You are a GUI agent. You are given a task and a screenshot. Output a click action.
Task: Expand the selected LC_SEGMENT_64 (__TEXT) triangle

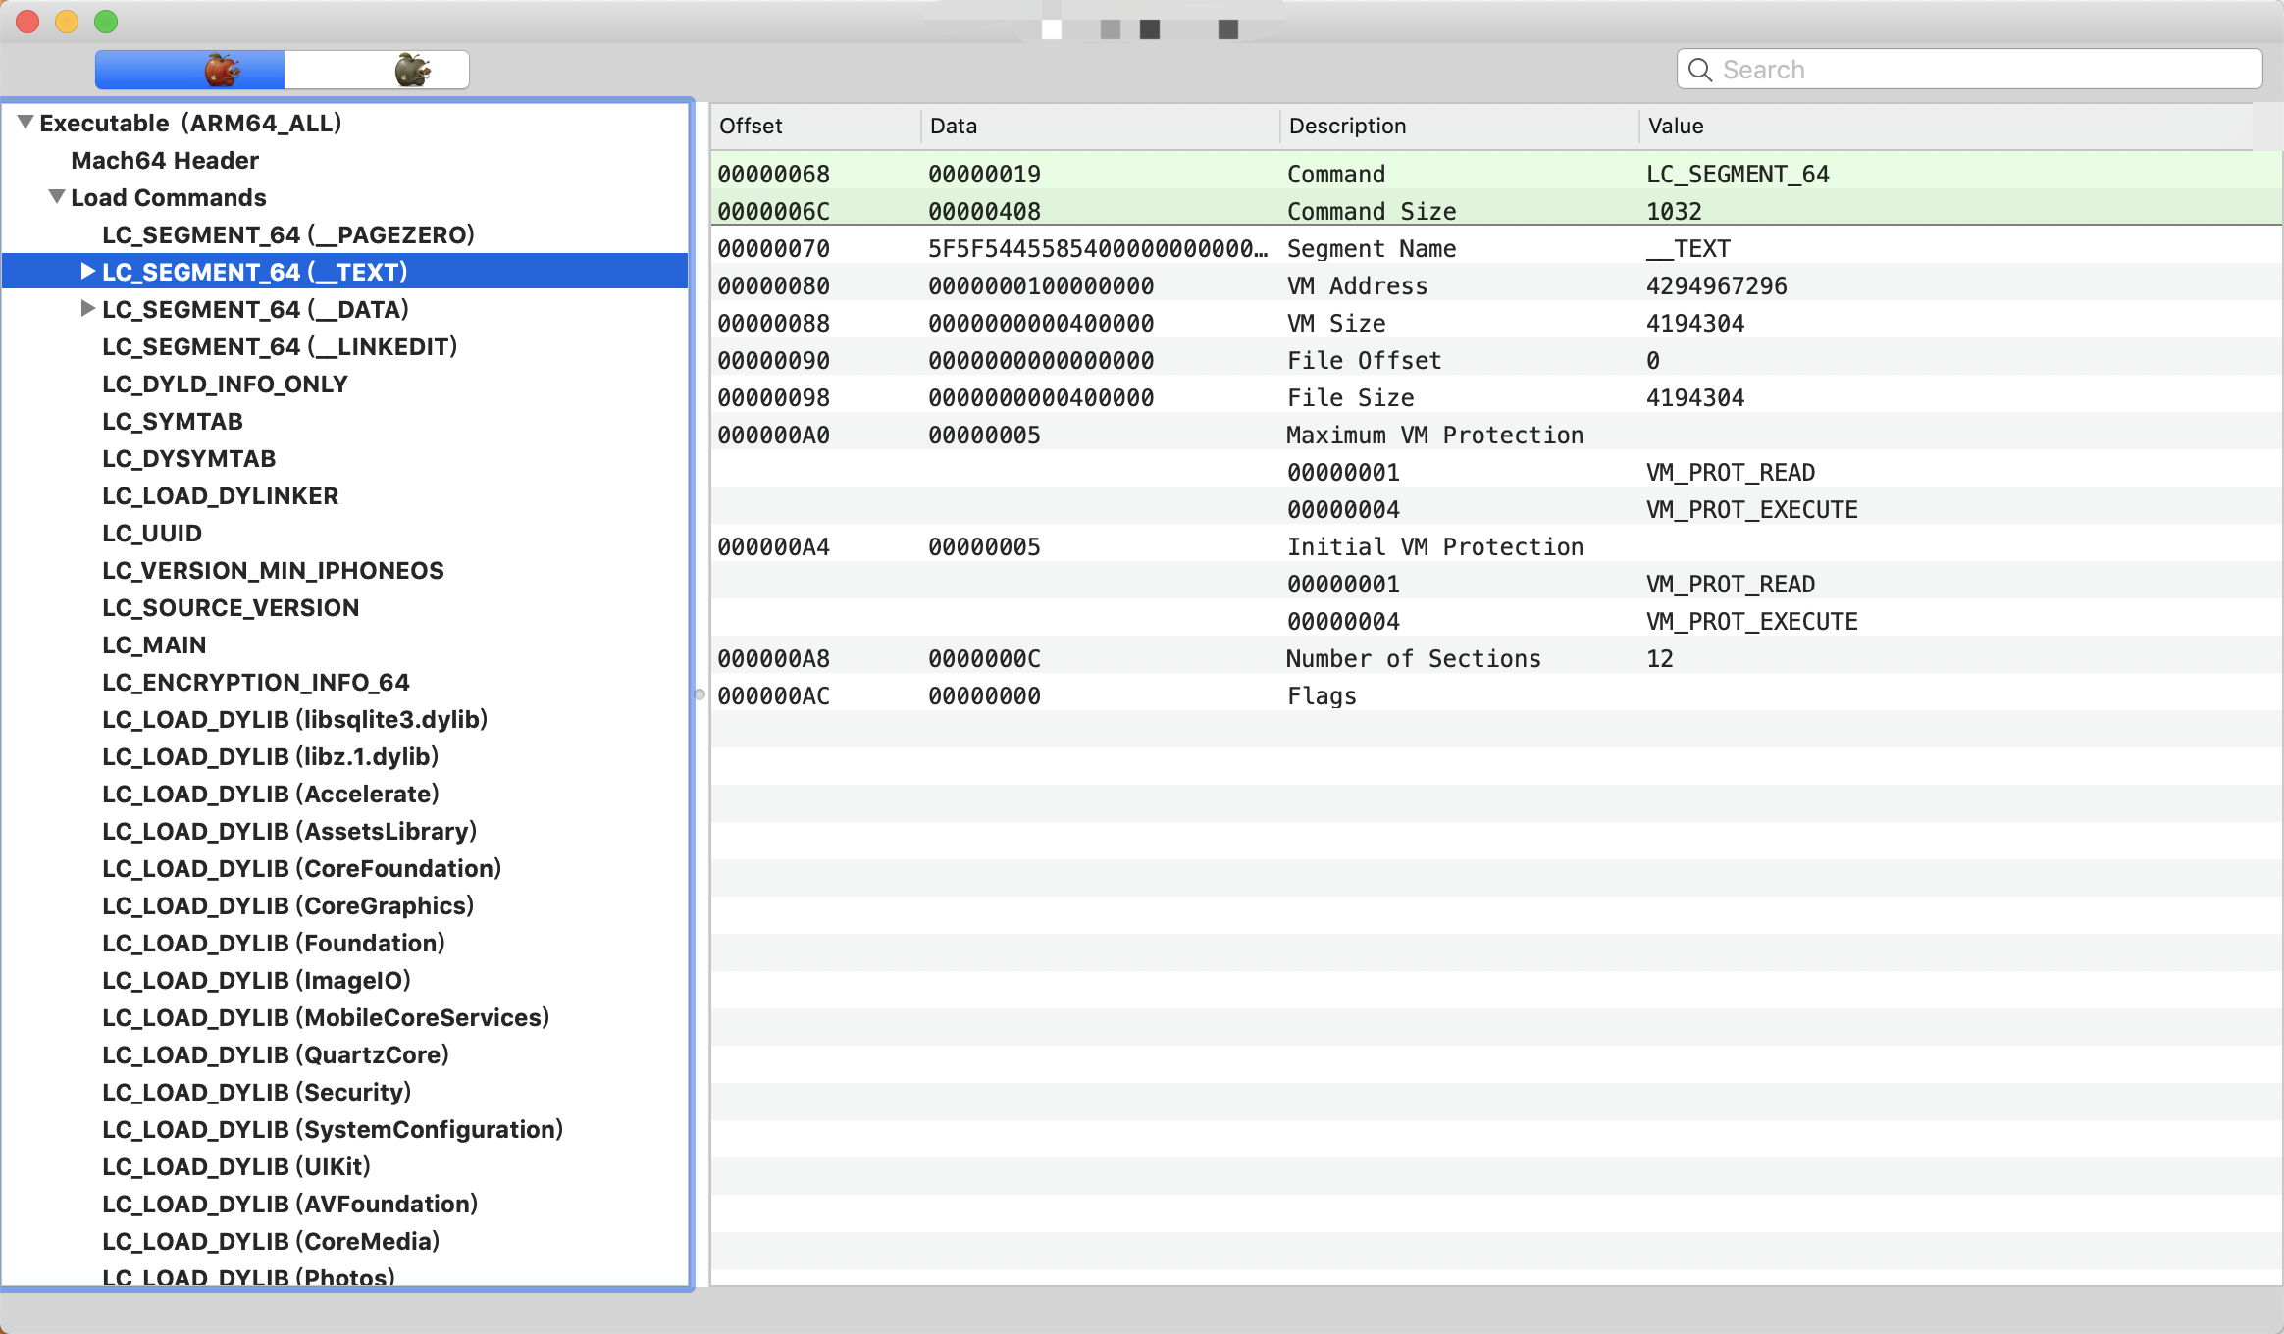(87, 272)
